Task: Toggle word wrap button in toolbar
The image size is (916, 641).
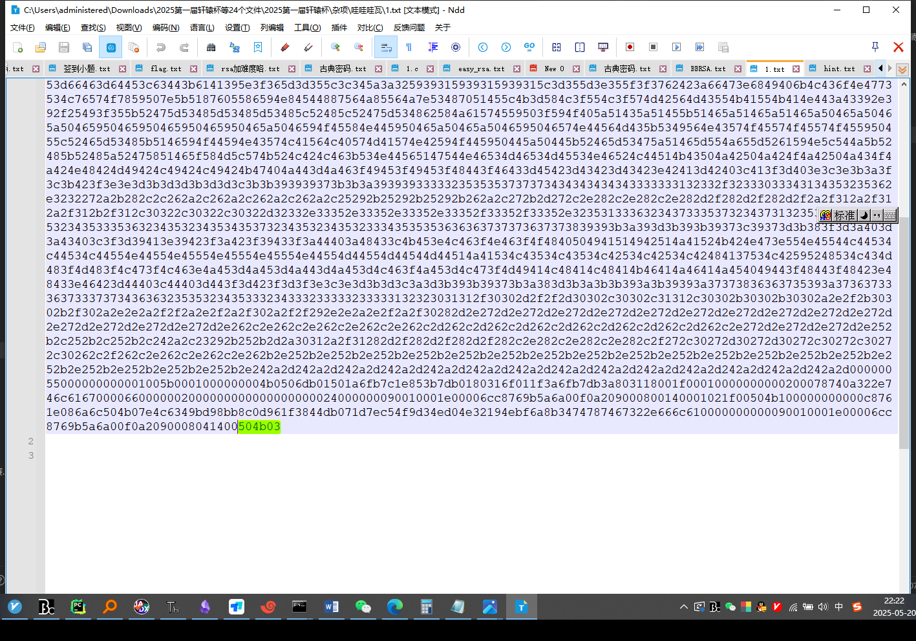Action: (386, 47)
